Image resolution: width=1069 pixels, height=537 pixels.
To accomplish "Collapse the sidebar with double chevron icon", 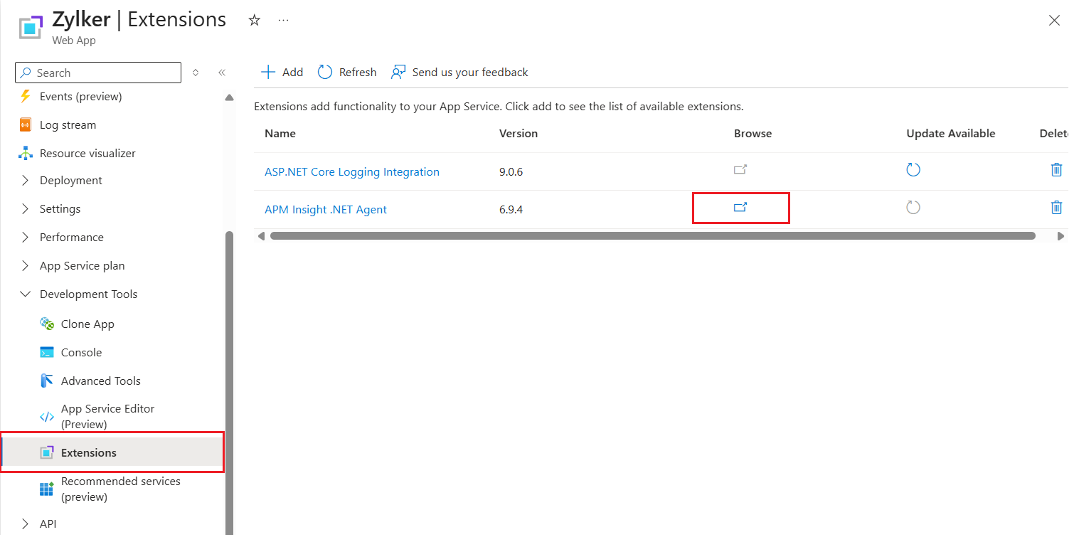I will click(x=222, y=73).
